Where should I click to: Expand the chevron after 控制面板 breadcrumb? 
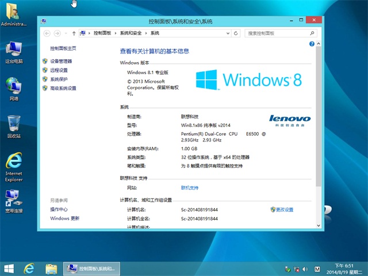[116, 33]
